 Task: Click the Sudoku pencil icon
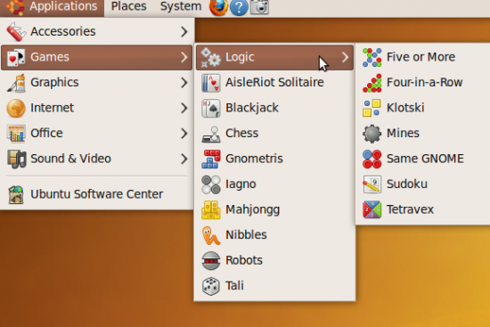pos(372,184)
